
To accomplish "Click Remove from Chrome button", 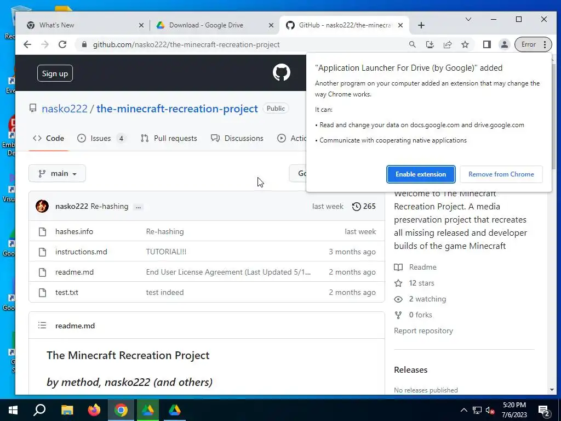I will (501, 174).
